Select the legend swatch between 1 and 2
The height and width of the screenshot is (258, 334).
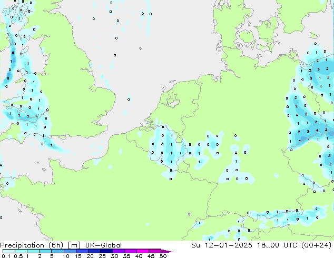[33, 251]
